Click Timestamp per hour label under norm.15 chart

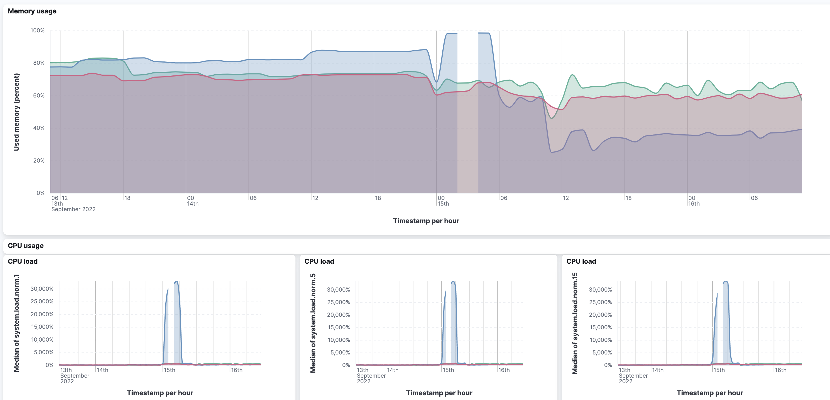pos(710,392)
